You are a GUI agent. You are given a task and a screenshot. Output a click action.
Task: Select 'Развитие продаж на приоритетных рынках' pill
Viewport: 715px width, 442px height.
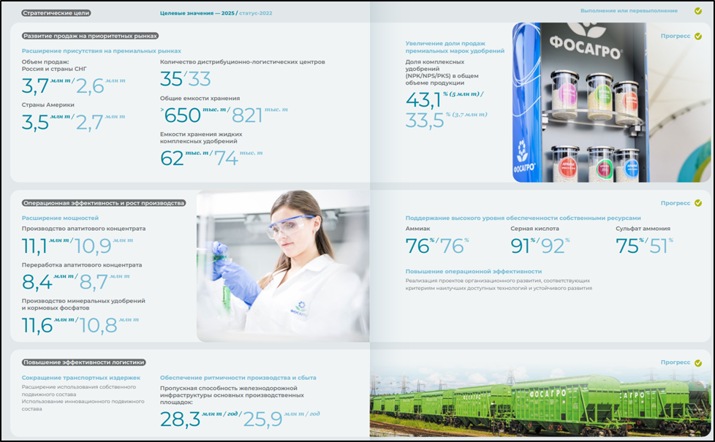pyautogui.click(x=90, y=36)
